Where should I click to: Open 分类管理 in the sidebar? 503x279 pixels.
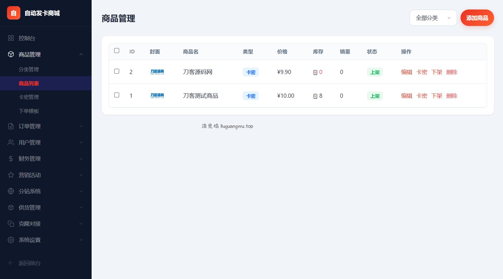tap(29, 69)
